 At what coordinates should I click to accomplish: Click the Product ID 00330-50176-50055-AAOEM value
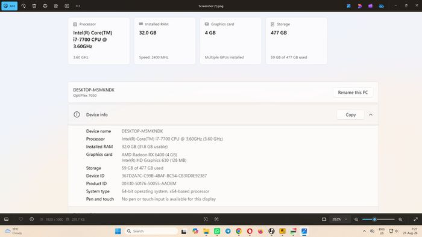(149, 183)
